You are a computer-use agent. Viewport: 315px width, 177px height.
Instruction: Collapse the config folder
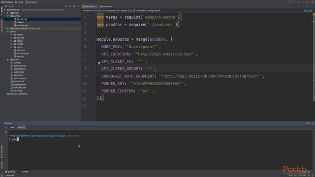8,16
